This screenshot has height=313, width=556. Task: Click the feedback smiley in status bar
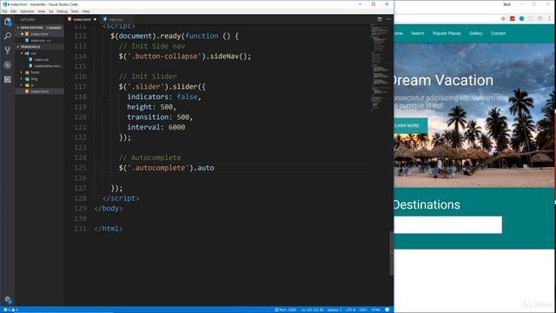click(x=387, y=310)
